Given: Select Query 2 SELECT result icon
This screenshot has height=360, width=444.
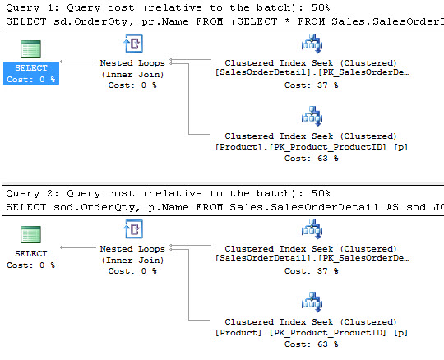Looking at the screenshot, I should tap(30, 234).
